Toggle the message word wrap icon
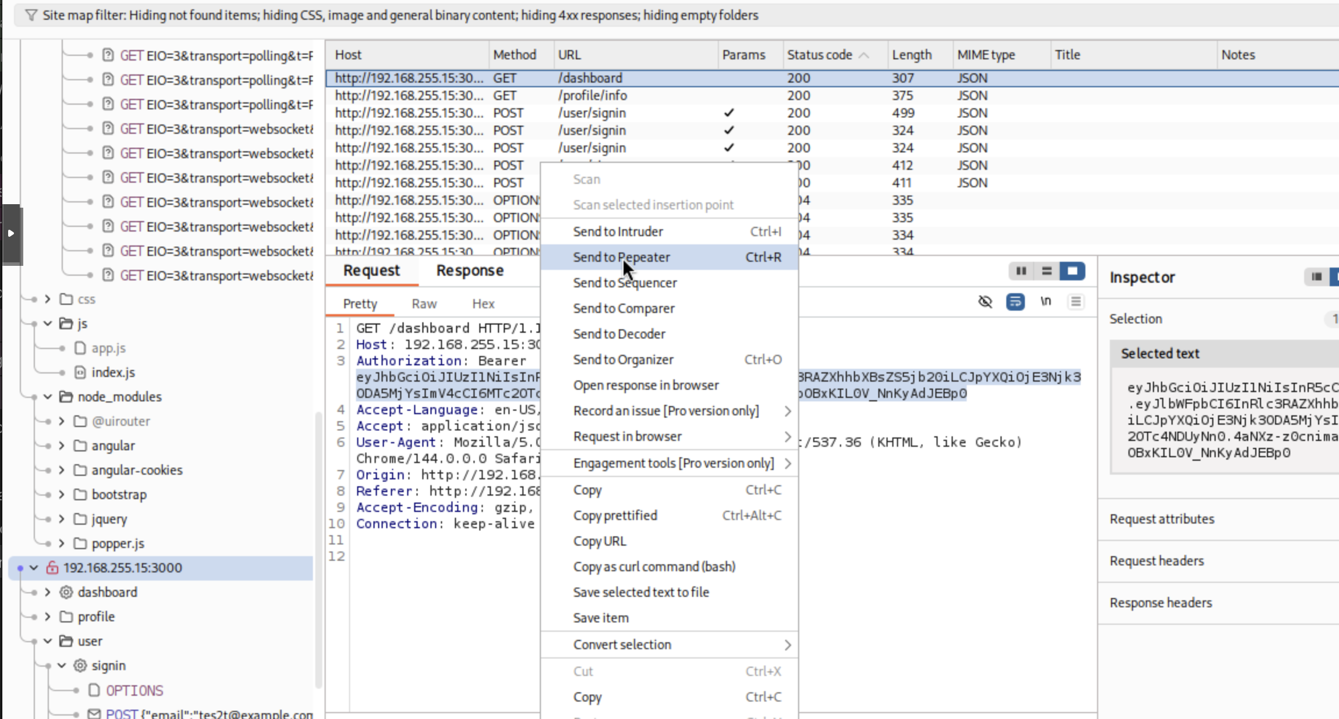Screen dimensions: 1339x719 [1015, 301]
